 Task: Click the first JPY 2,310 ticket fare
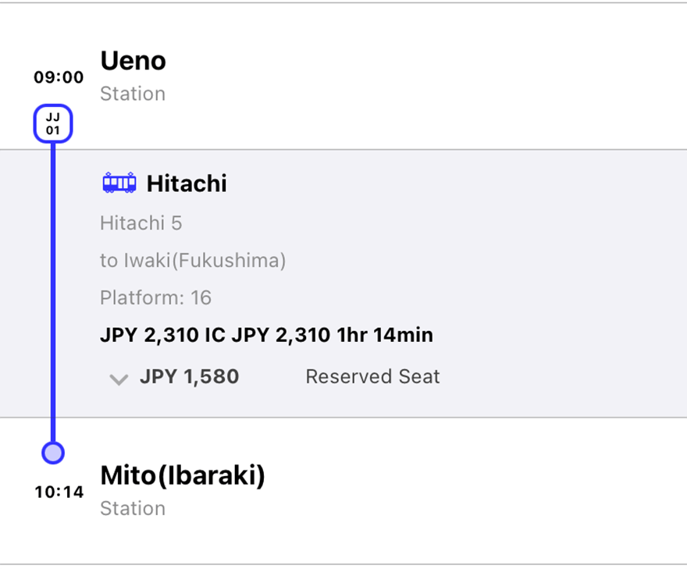[x=149, y=336]
